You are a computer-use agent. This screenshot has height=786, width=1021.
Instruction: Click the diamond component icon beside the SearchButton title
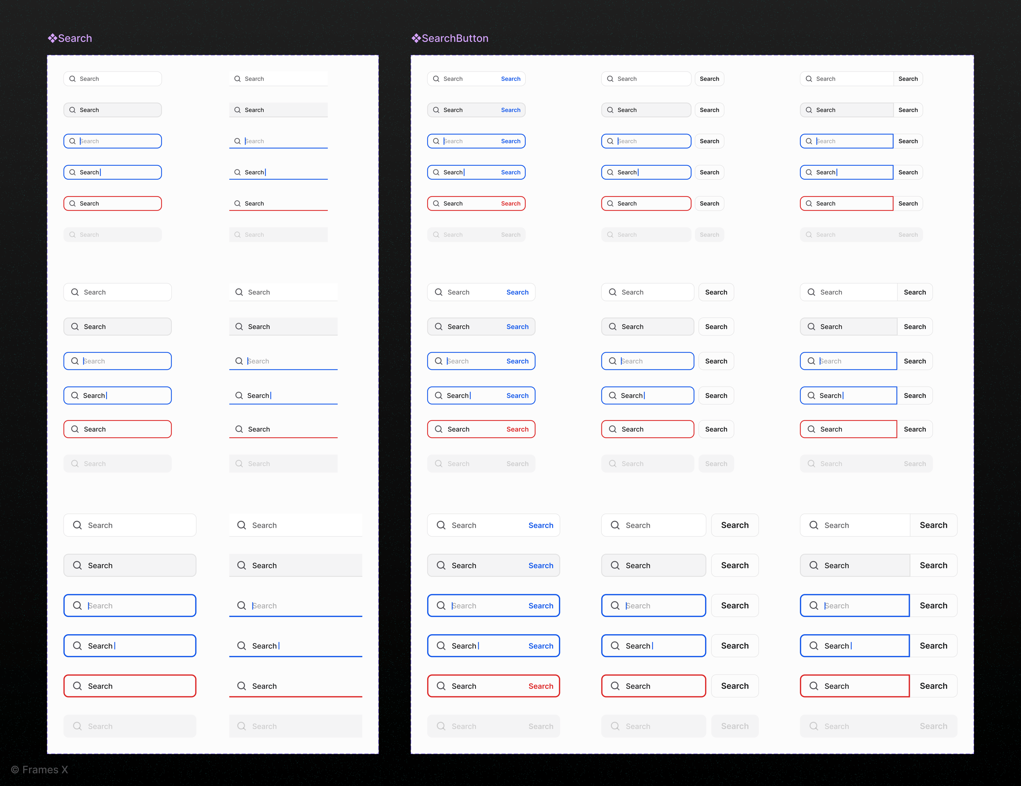pos(416,38)
